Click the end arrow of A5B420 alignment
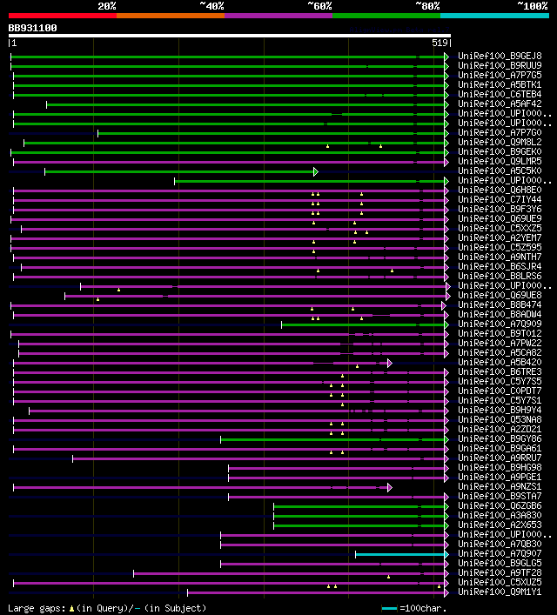The width and height of the screenshot is (557, 615). click(x=389, y=364)
